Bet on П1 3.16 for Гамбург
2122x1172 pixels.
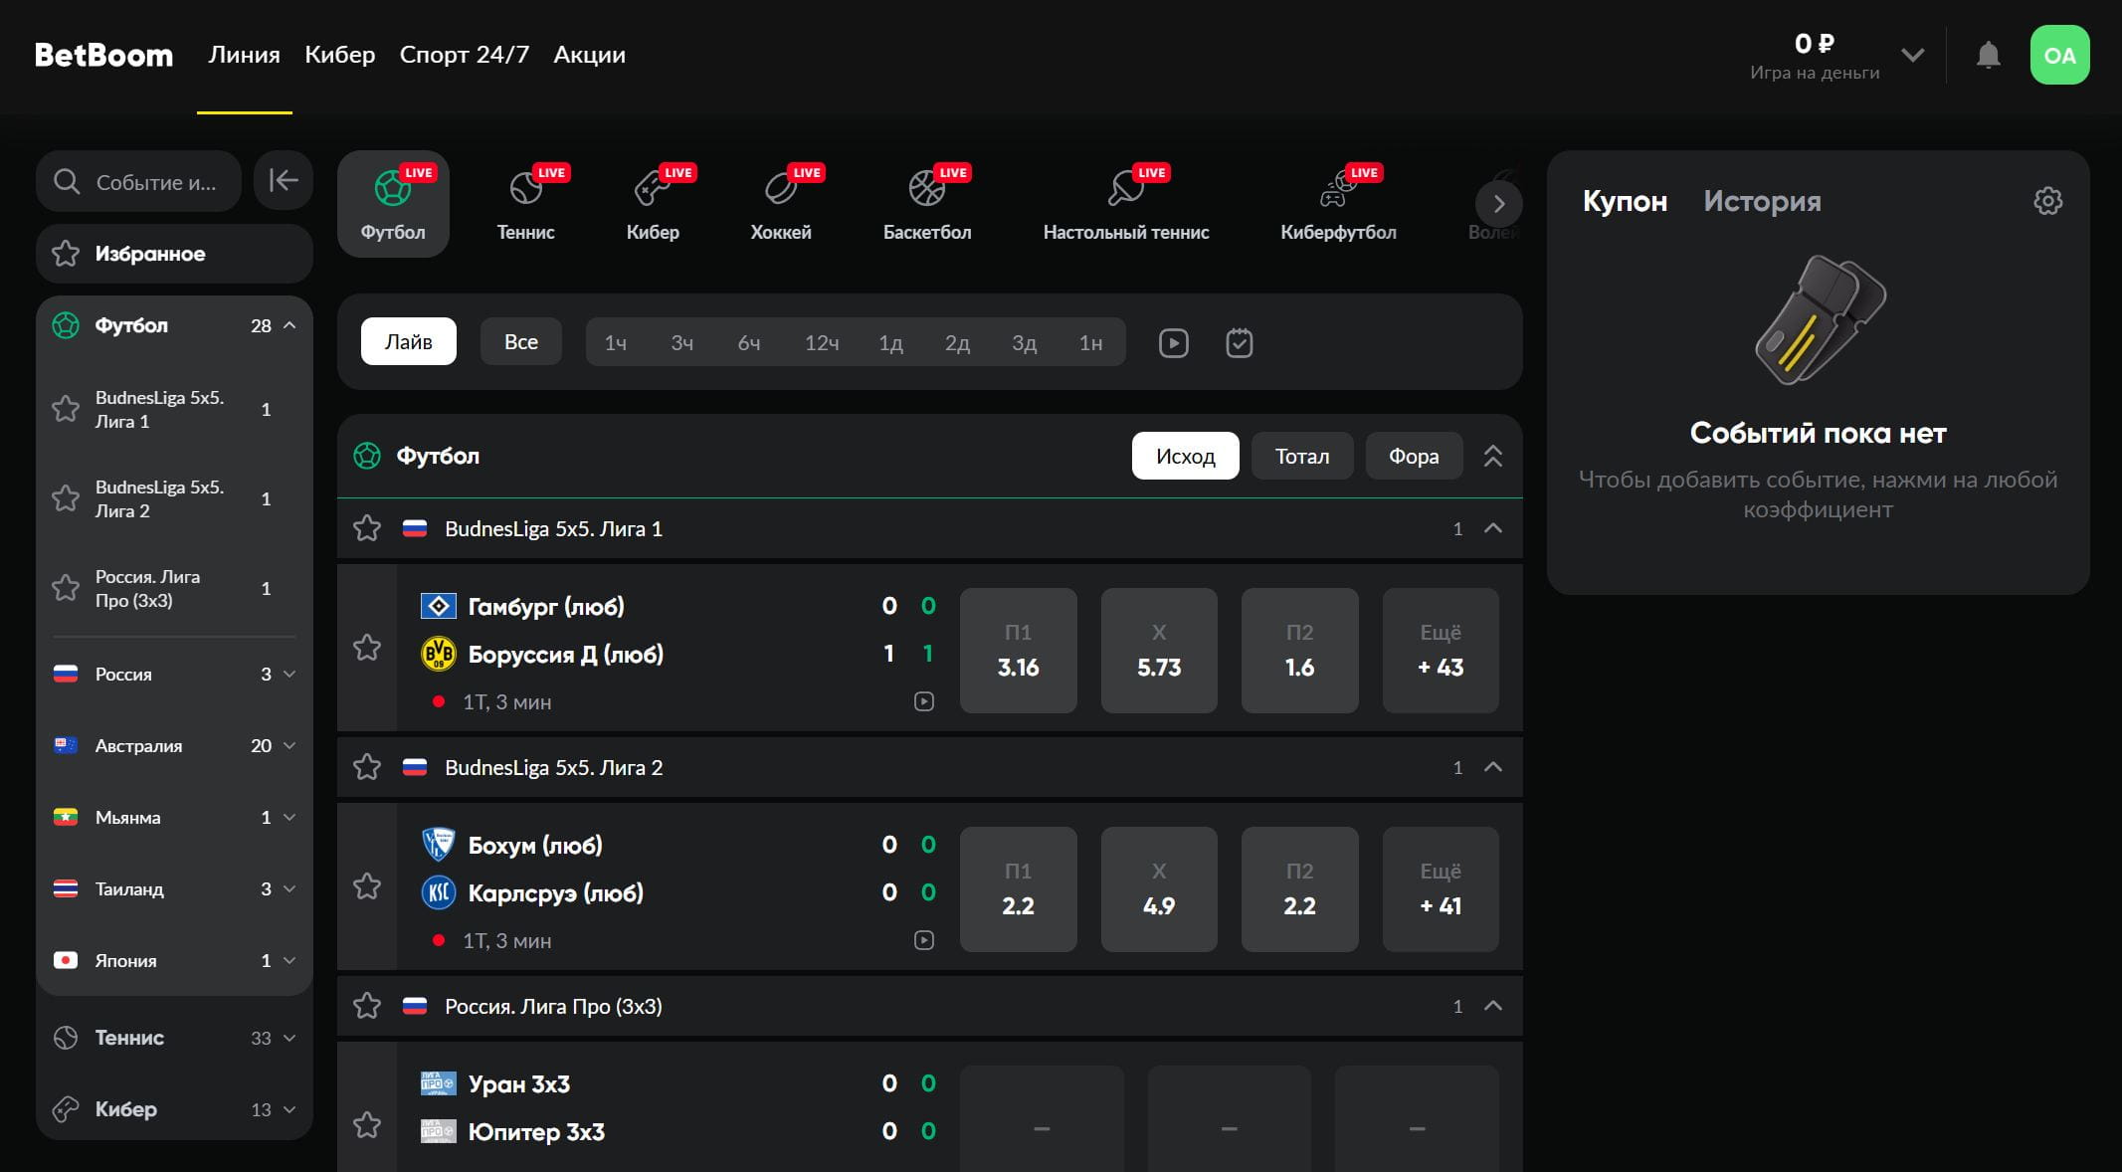click(x=1018, y=651)
